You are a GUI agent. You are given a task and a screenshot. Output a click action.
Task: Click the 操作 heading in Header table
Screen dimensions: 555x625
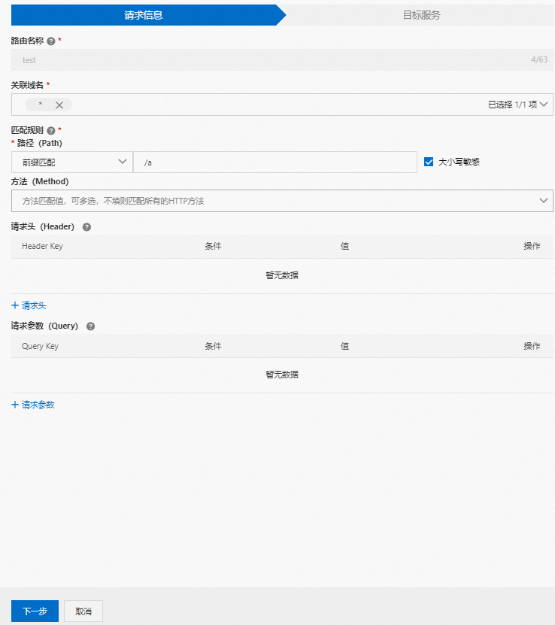click(x=532, y=246)
